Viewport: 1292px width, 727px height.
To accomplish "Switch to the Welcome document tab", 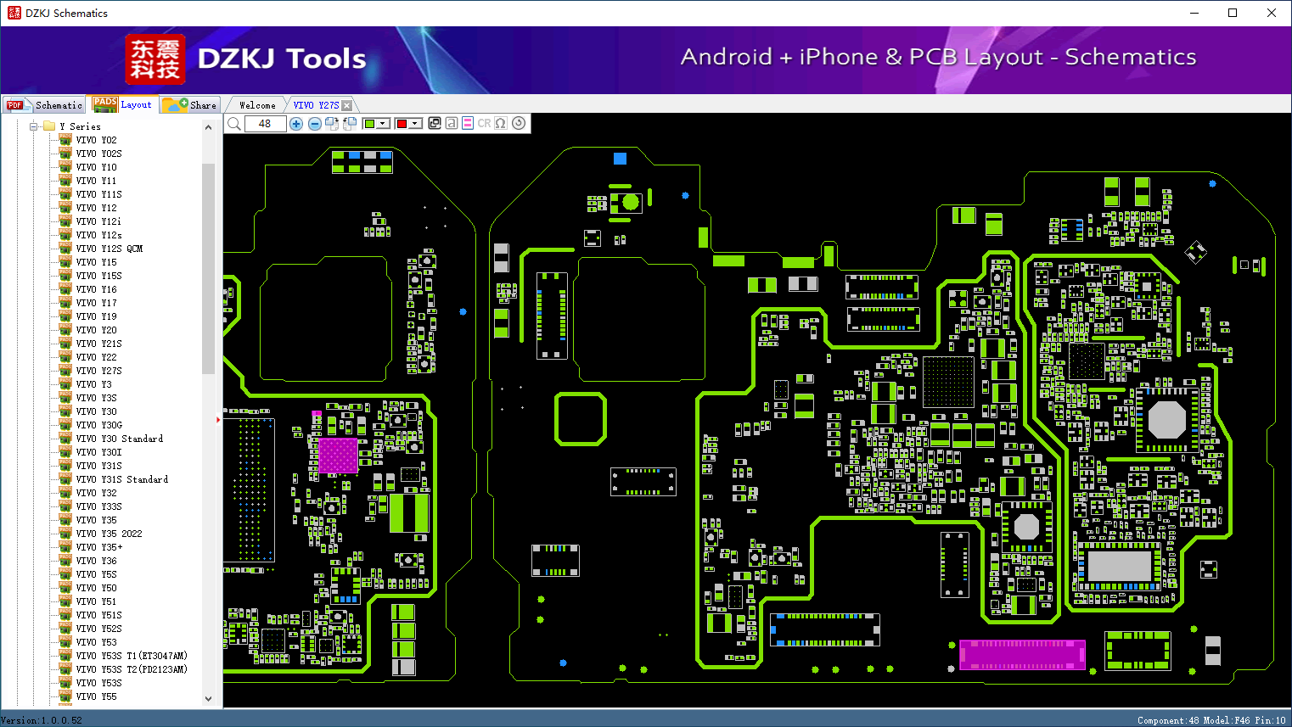I will click(257, 105).
